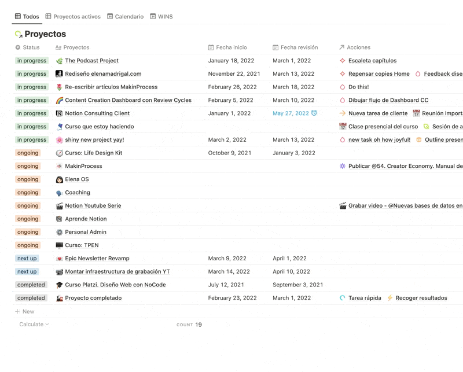Click the COUNT 19 value at bottom

[x=188, y=325]
